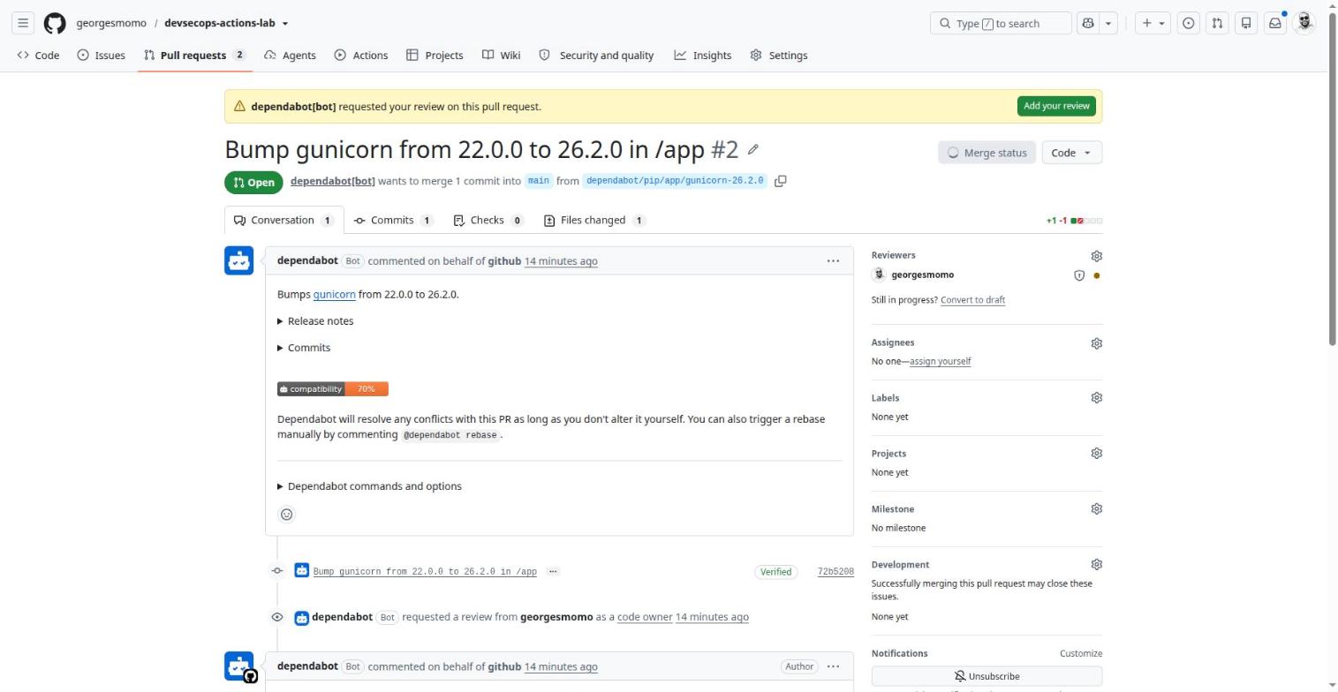Expand the commit message ellipsis button
Viewport: 1338px width, 692px height.
tap(553, 572)
